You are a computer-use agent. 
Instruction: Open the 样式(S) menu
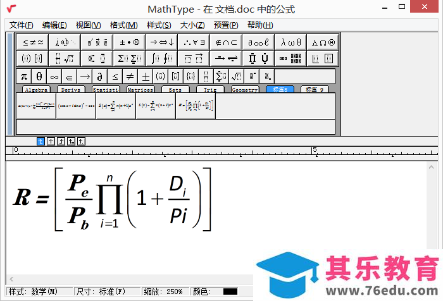159,25
